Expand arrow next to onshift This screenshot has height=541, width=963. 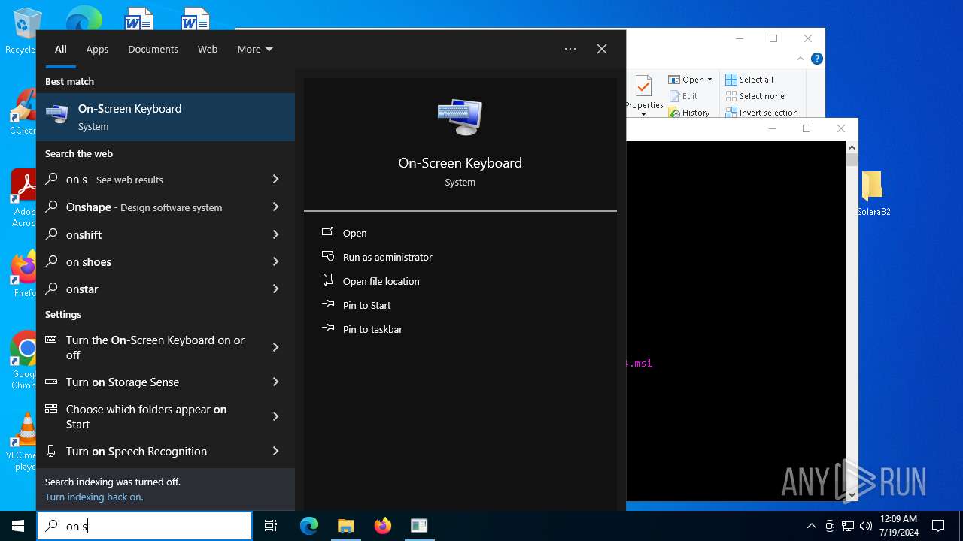tap(275, 234)
